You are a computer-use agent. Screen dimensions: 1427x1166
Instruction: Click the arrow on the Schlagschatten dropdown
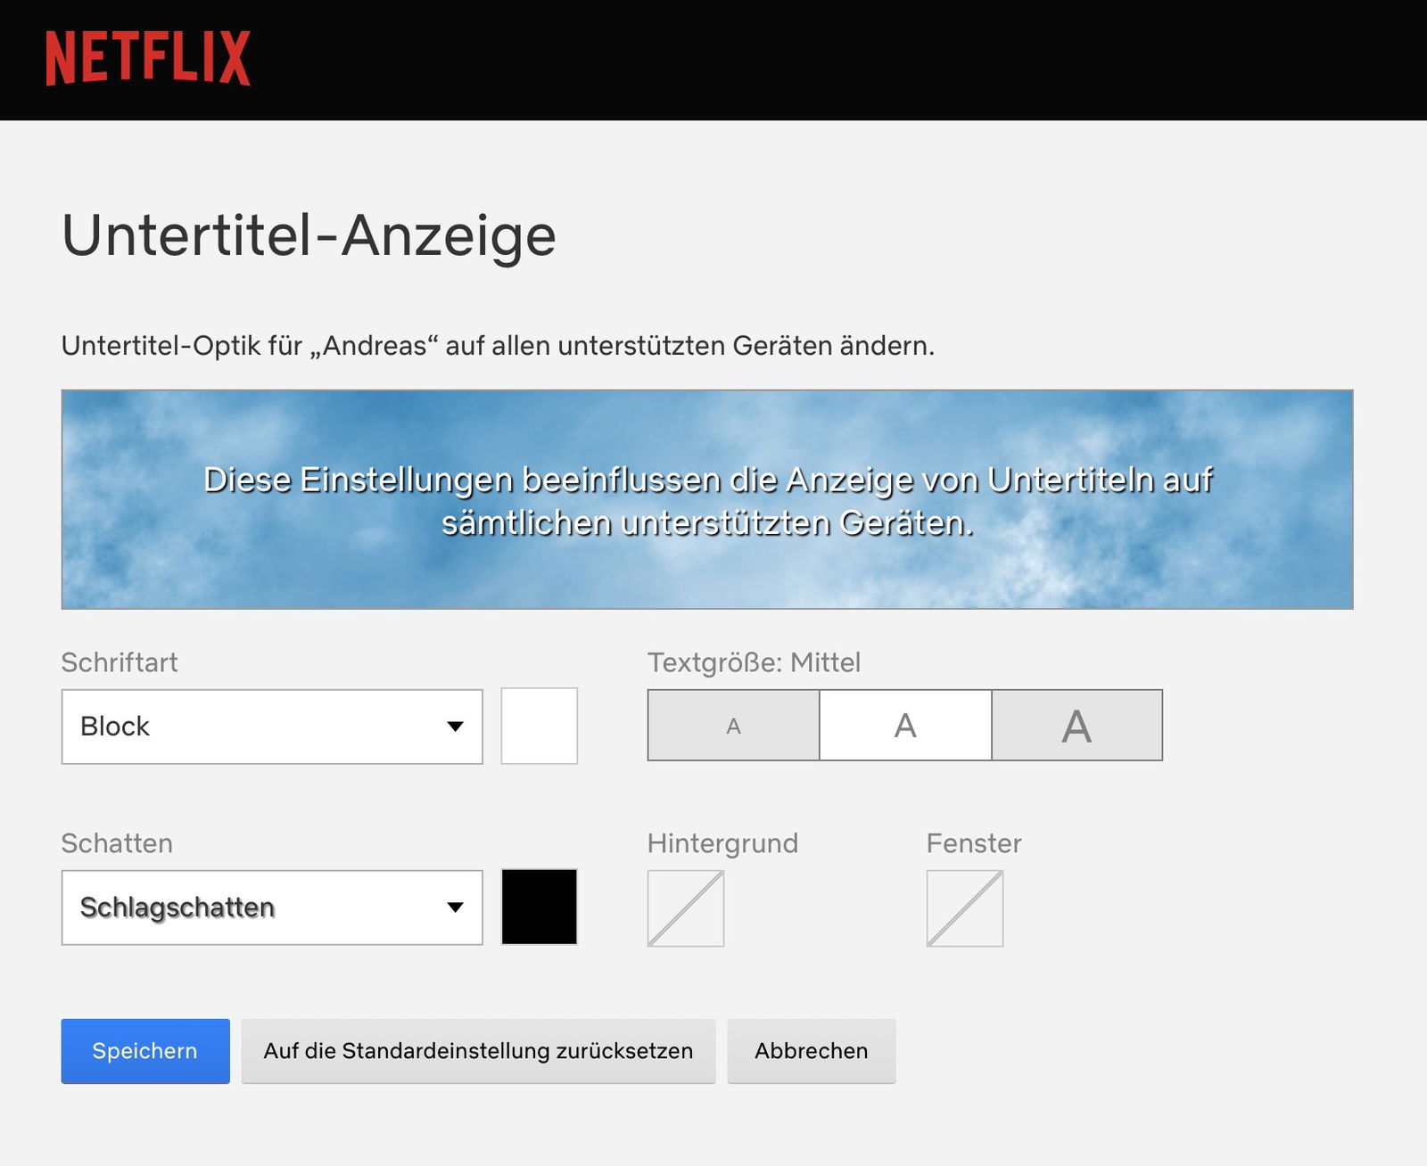455,907
